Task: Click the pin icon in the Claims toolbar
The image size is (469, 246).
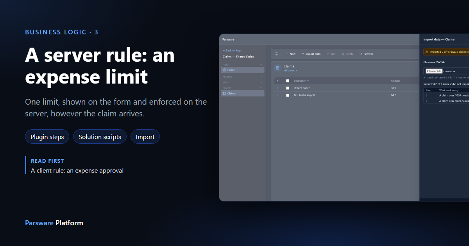Action: point(277,54)
